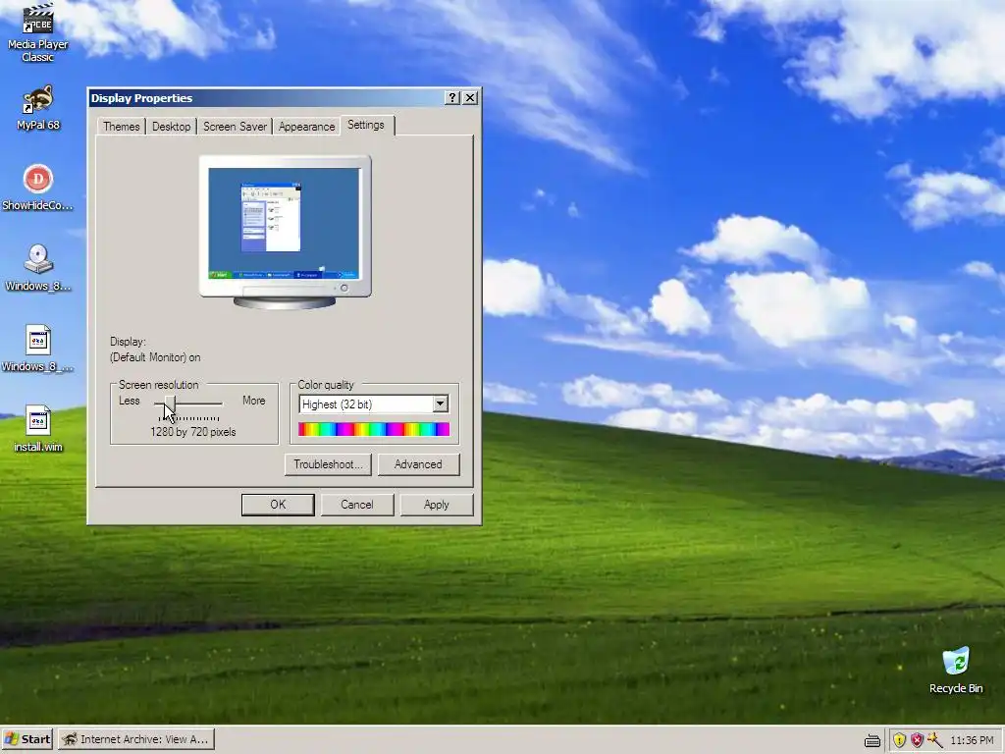This screenshot has height=754, width=1005.
Task: Select the Windows_8_... script file icon
Action: (x=38, y=349)
